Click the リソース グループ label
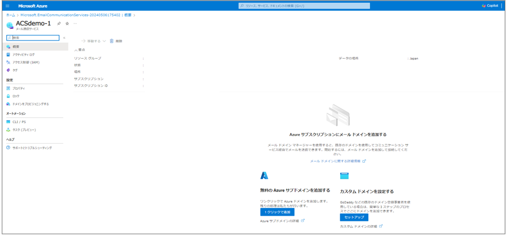The image size is (506, 236). [x=87, y=59]
